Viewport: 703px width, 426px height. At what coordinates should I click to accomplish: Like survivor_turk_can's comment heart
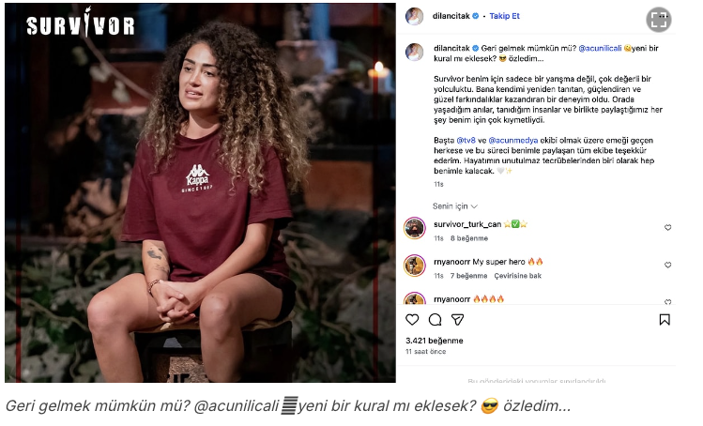[x=667, y=228]
